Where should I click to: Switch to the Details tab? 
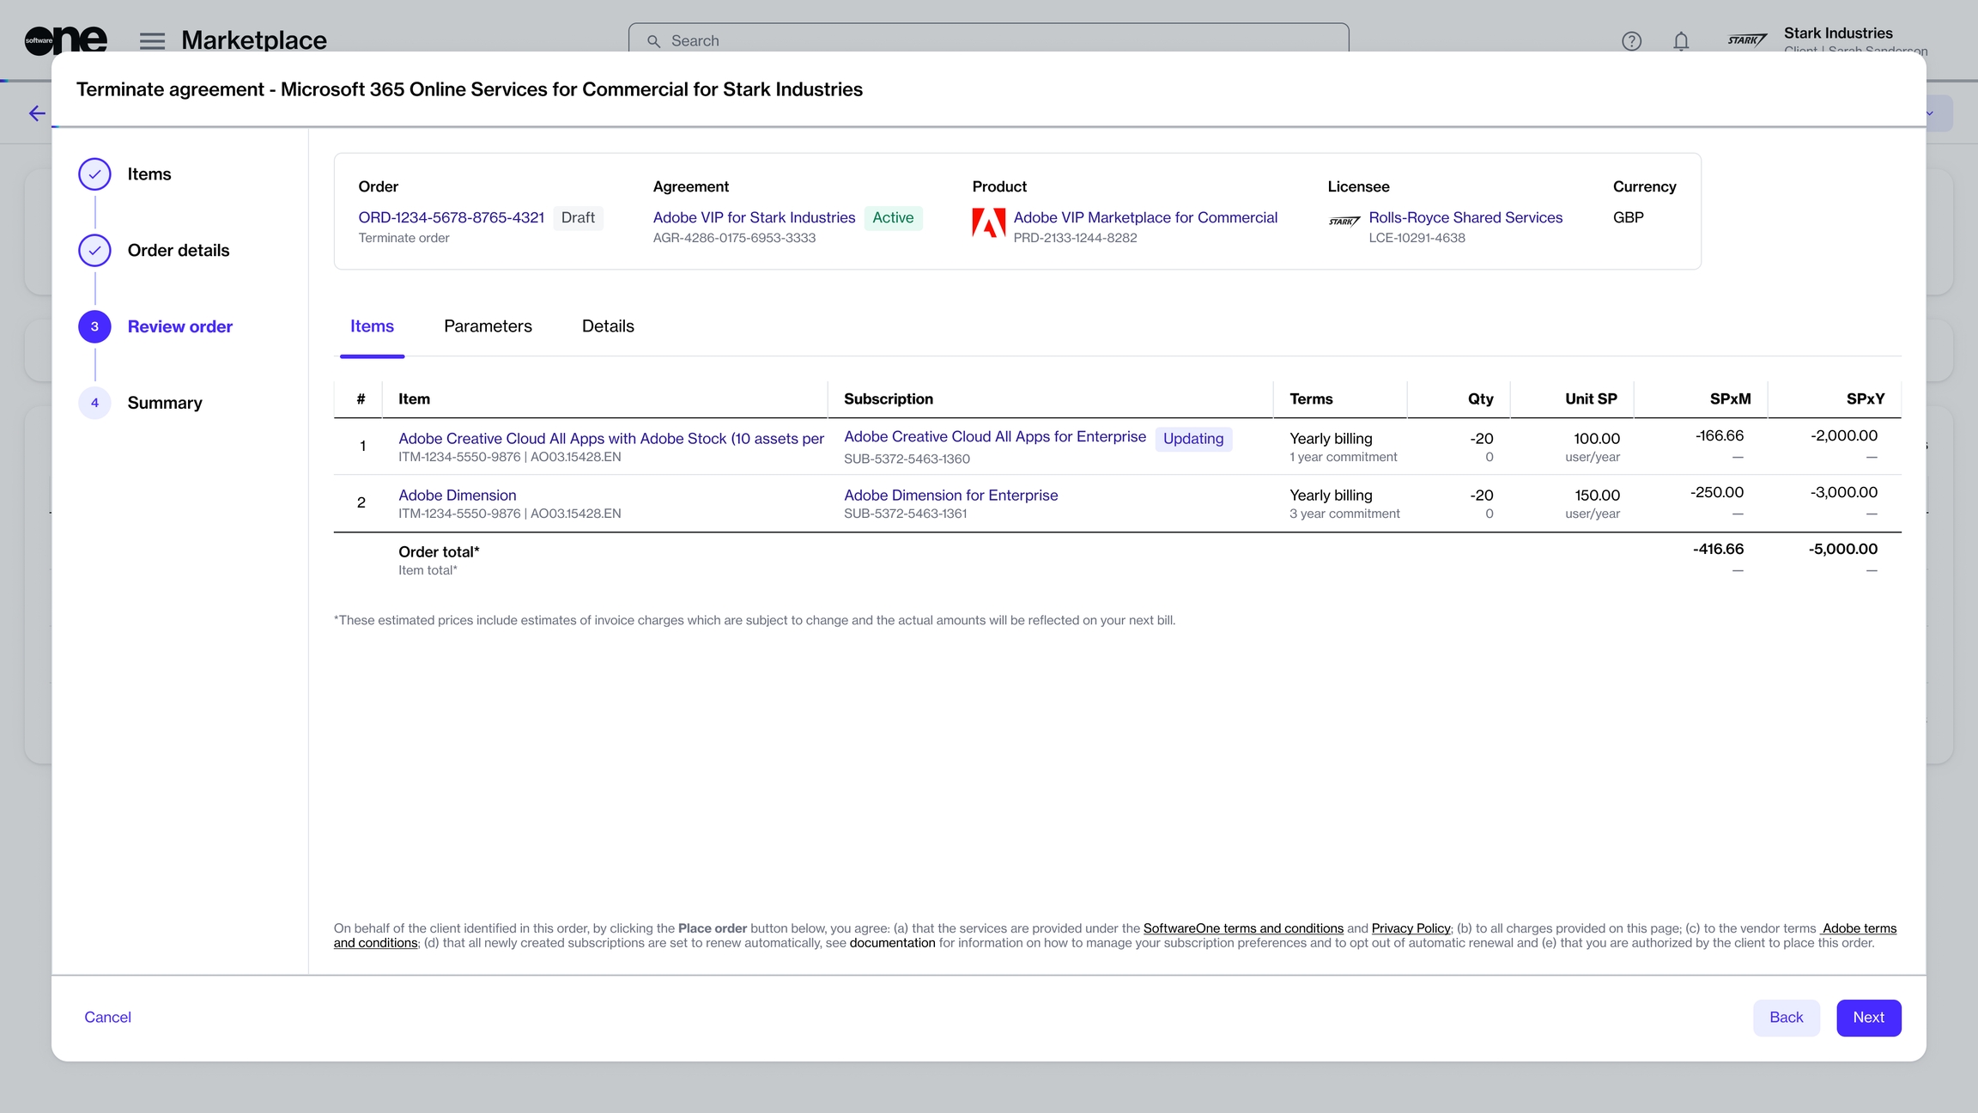[608, 326]
